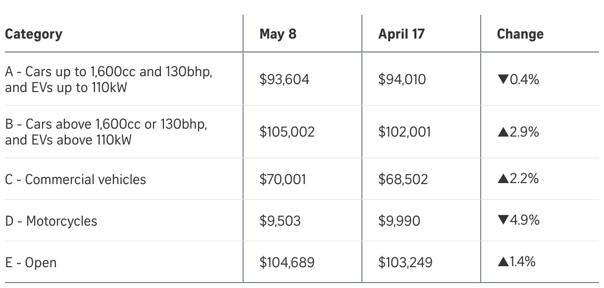Select the $70,001 price cell
This screenshot has width=604, height=288.
pyautogui.click(x=283, y=179)
